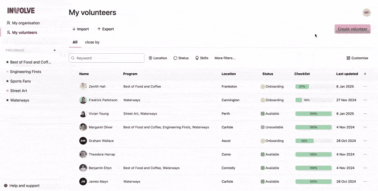The height and width of the screenshot is (191, 378).
Task: Open the Involve logo home
Action: coord(21,11)
